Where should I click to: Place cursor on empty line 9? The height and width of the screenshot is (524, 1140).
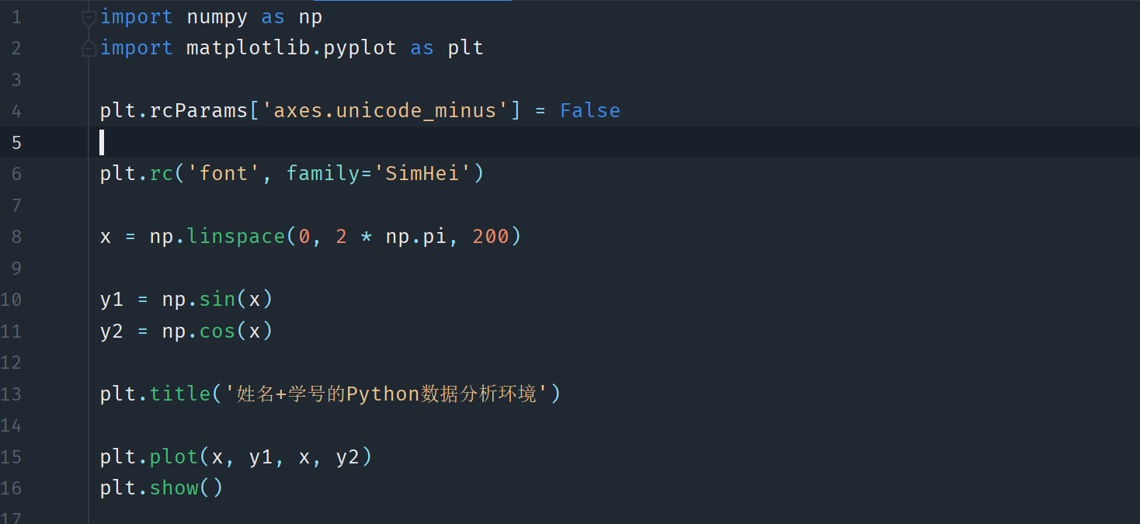[x=311, y=269]
